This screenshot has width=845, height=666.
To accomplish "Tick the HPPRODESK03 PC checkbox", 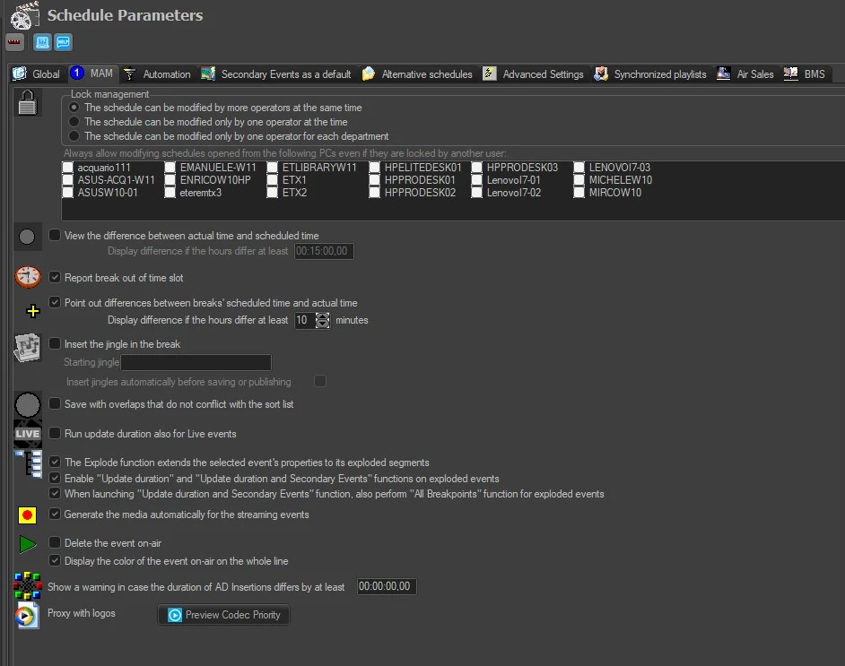I will click(x=477, y=168).
